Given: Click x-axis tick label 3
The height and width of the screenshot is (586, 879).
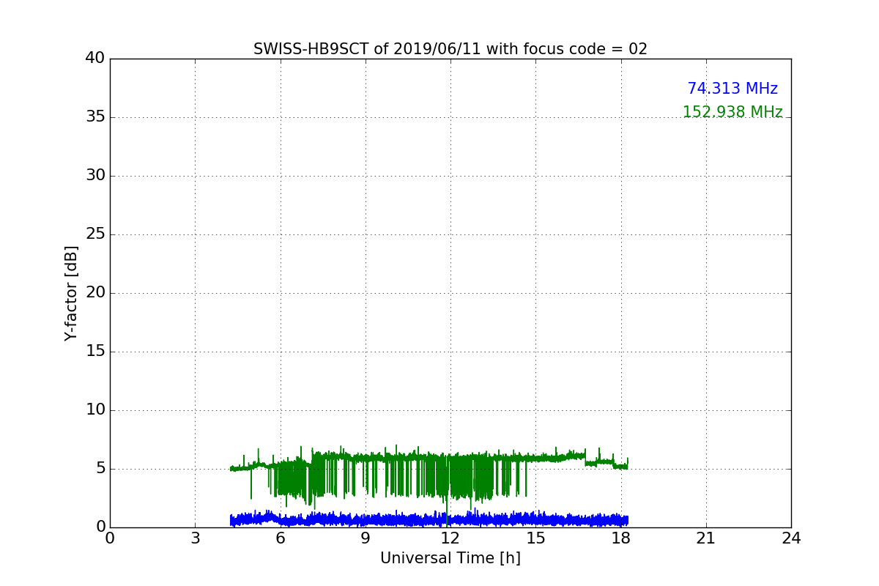Looking at the screenshot, I should click(x=195, y=538).
